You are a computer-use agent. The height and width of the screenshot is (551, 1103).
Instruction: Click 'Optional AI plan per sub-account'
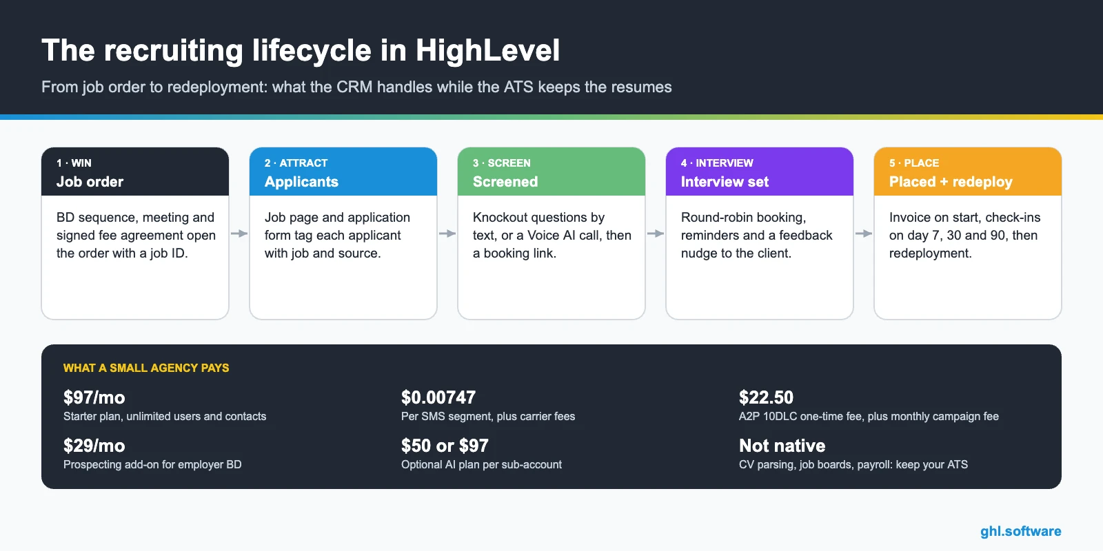click(x=481, y=464)
